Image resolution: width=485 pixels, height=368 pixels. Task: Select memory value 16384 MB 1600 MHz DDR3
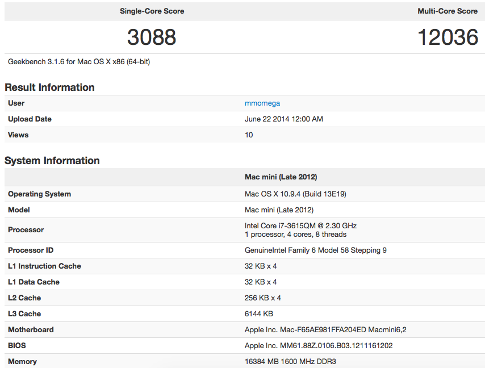290,362
